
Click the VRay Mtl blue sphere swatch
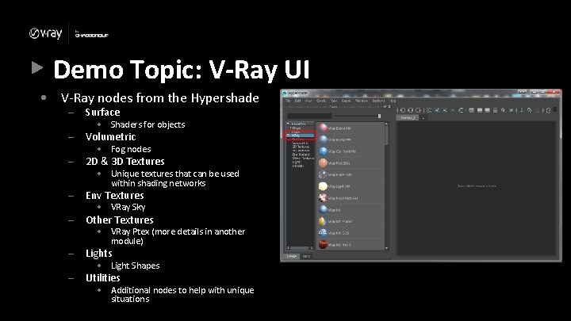(323, 209)
